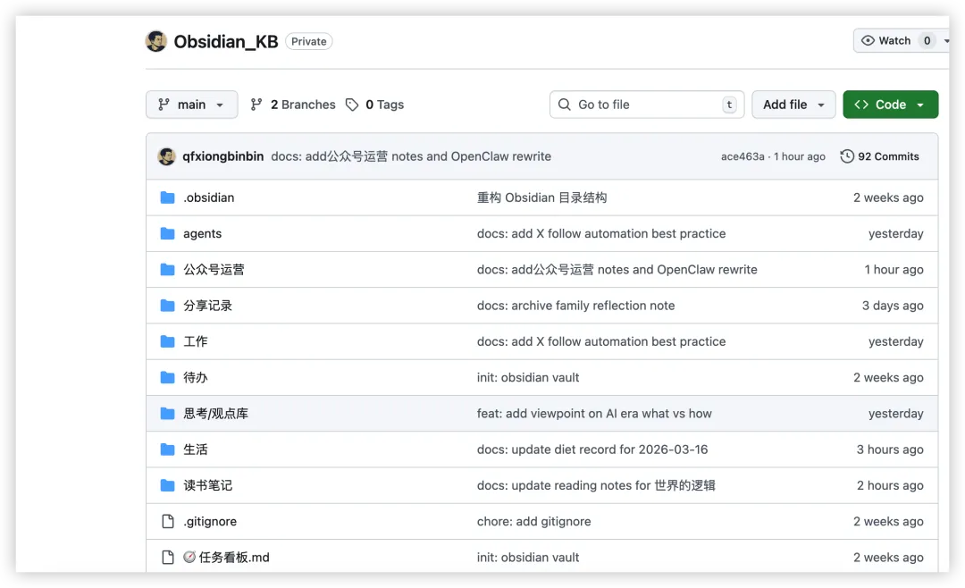Image resolution: width=965 pixels, height=588 pixels.
Task: Click the commit author avatar next to qfxiongbinbin
Action: 166,156
